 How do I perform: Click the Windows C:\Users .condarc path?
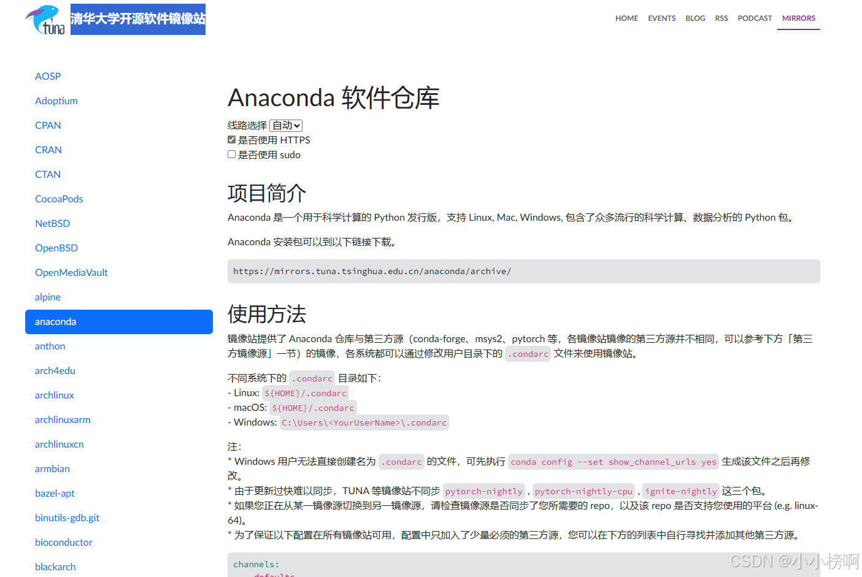[x=364, y=422]
